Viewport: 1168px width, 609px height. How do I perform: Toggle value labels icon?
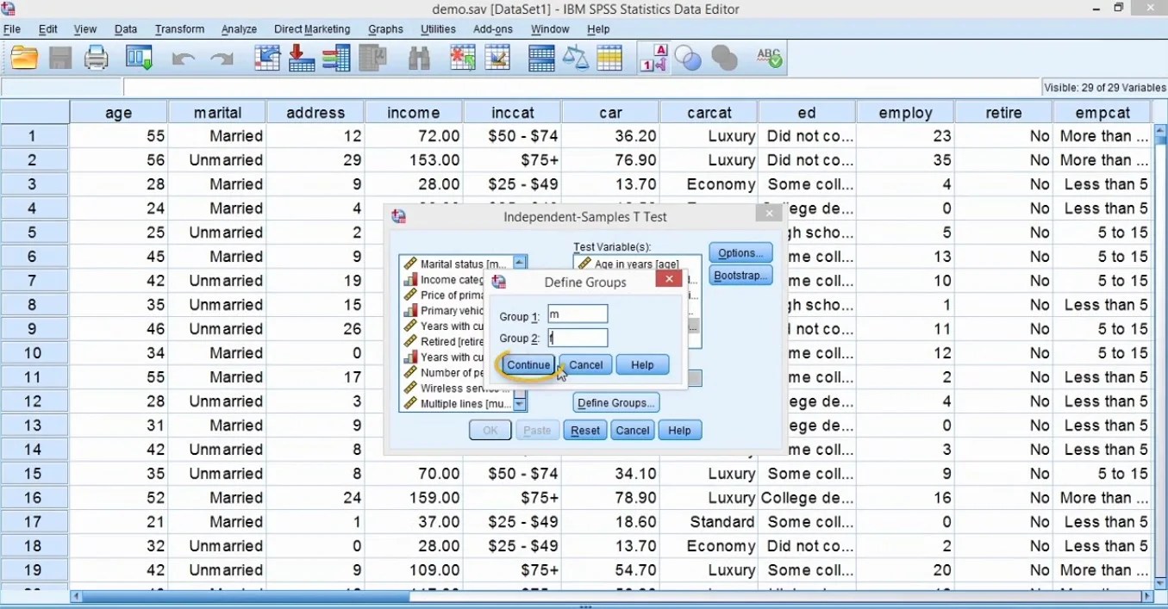click(653, 59)
